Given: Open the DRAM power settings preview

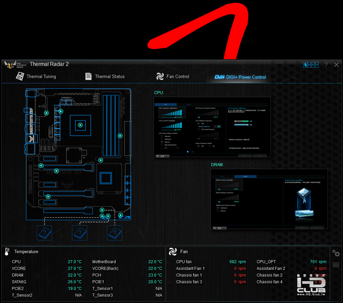Looking at the screenshot, I should [x=269, y=199].
